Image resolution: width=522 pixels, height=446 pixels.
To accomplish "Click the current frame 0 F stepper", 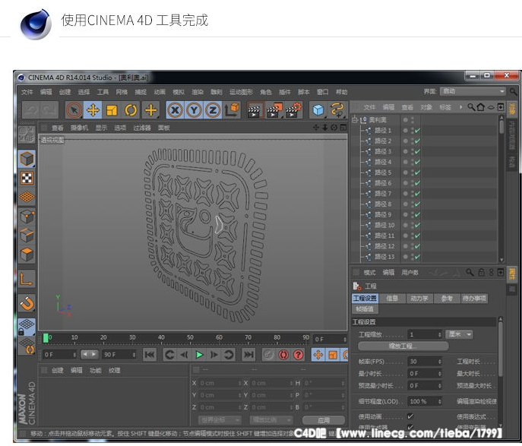I will point(345,339).
